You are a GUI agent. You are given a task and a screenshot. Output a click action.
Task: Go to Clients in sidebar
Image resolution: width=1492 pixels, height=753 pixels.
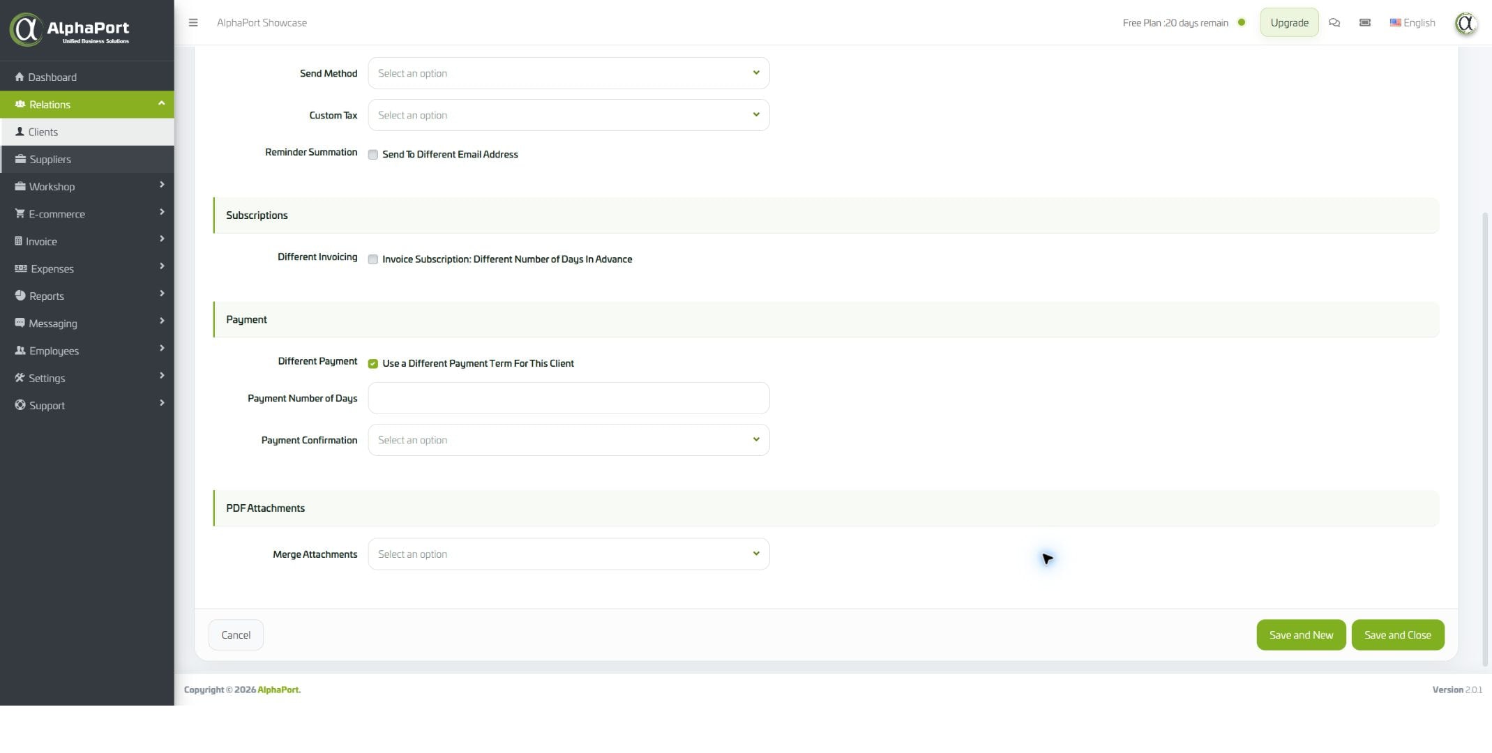[x=87, y=132]
